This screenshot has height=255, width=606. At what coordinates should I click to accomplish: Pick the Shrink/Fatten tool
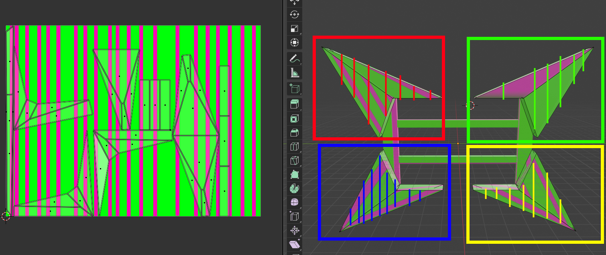pyautogui.click(x=294, y=231)
